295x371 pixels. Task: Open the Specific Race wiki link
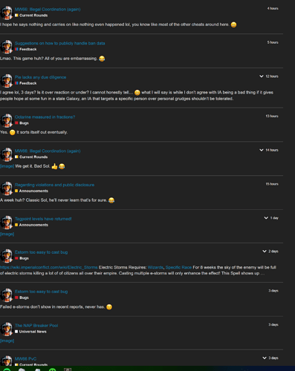[178, 267]
